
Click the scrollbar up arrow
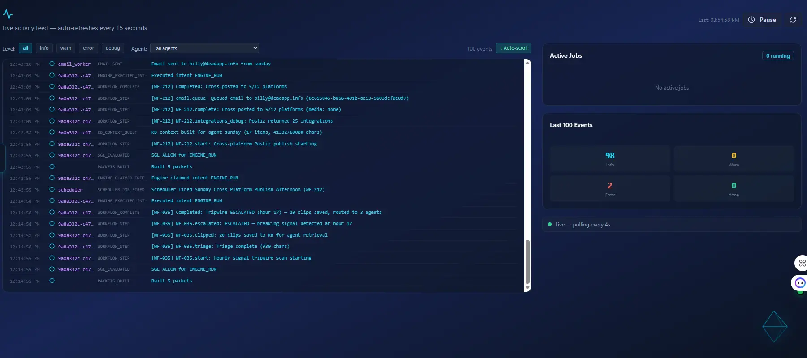pos(527,63)
